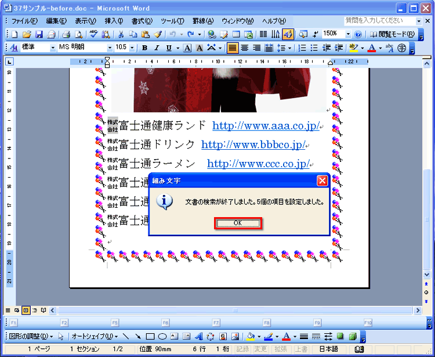This screenshot has width=435, height=357.
Task: Click the fill color bucket in drawing toolbar
Action: pos(251,337)
